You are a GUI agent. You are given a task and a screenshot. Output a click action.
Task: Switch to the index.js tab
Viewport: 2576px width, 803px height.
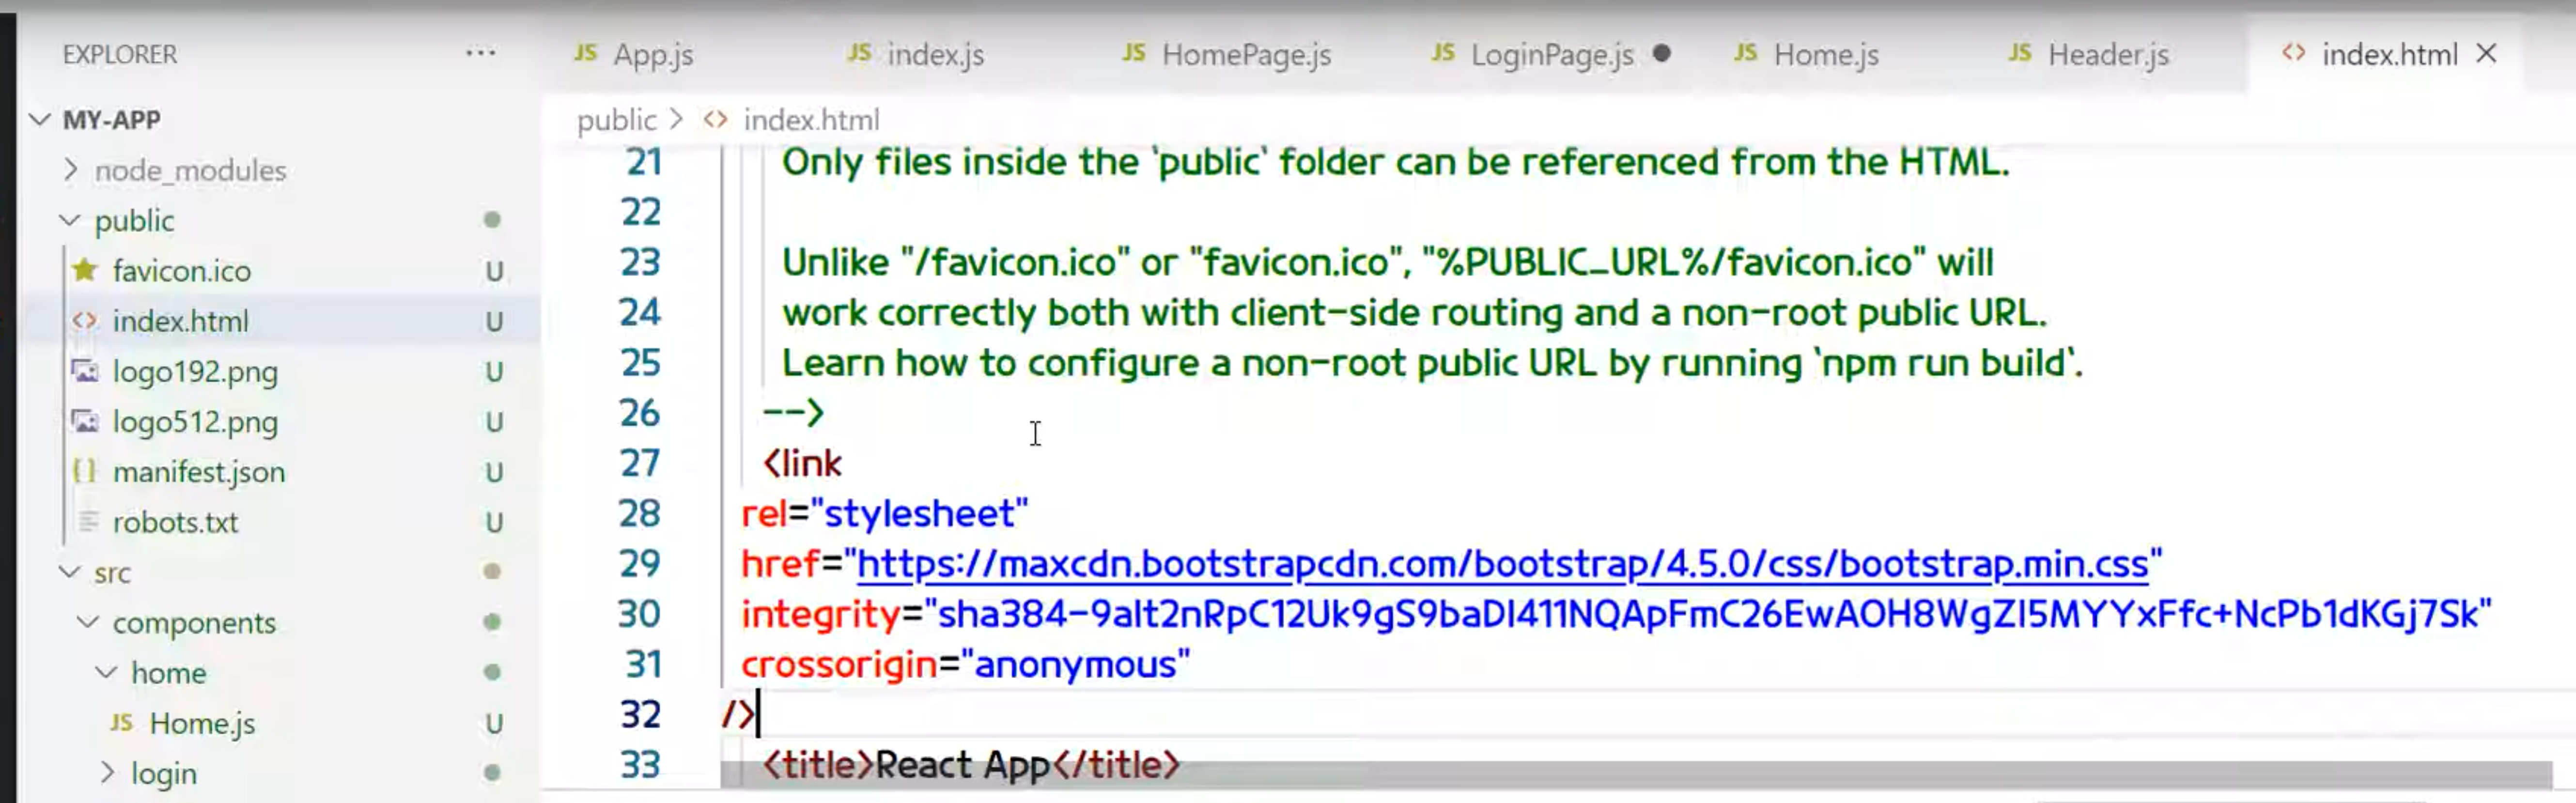coord(935,55)
